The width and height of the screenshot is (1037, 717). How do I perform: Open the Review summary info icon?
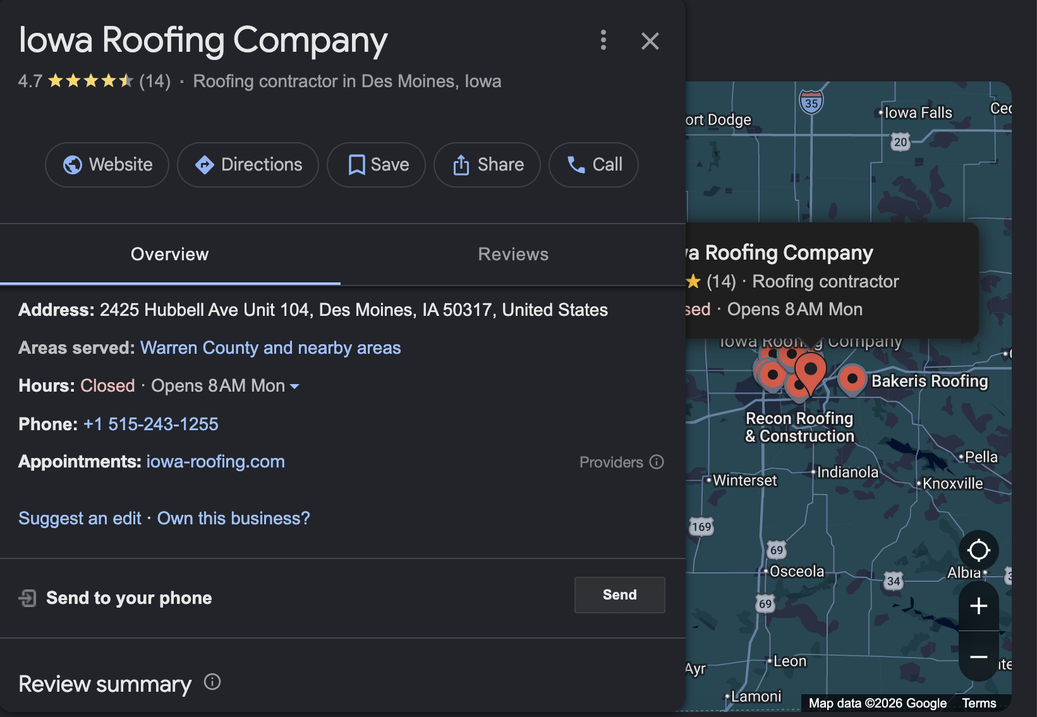[212, 682]
